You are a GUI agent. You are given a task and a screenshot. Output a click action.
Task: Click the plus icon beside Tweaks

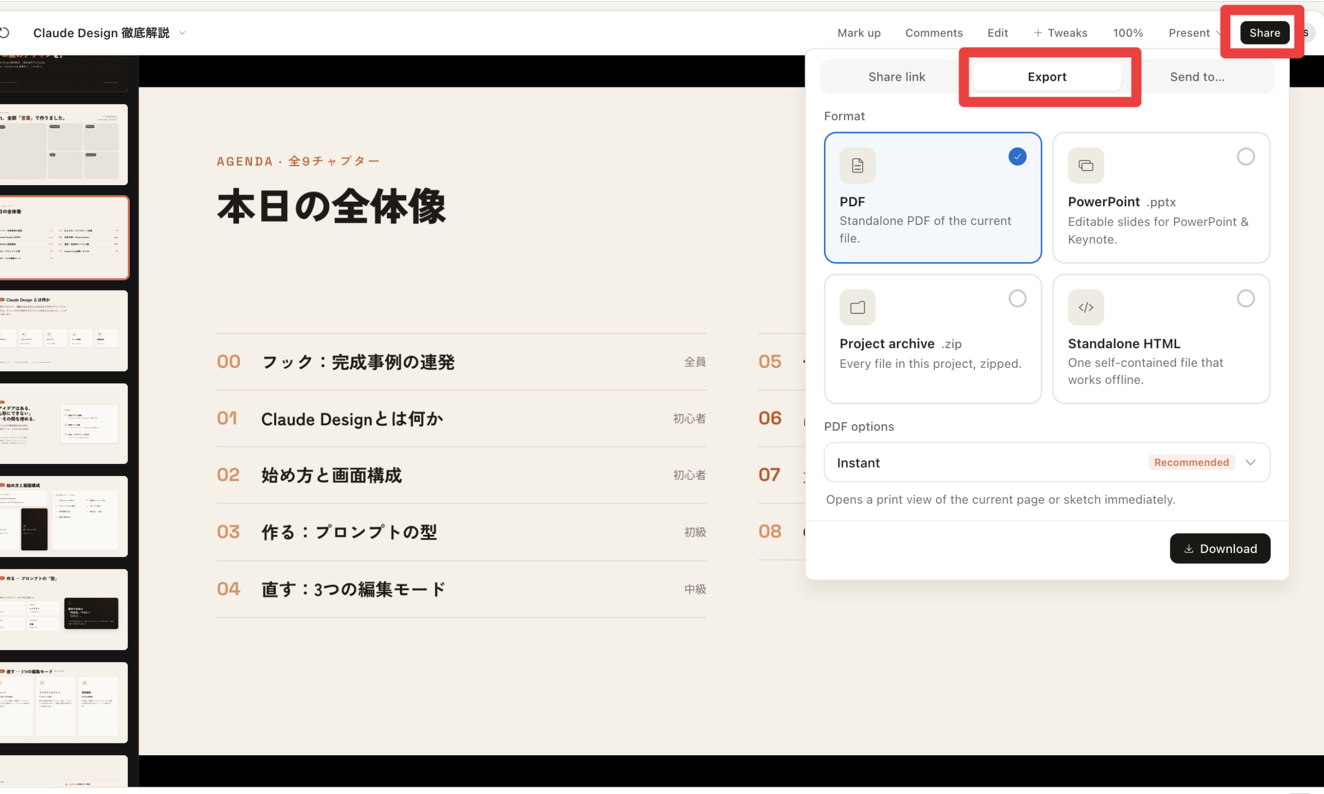click(1037, 33)
